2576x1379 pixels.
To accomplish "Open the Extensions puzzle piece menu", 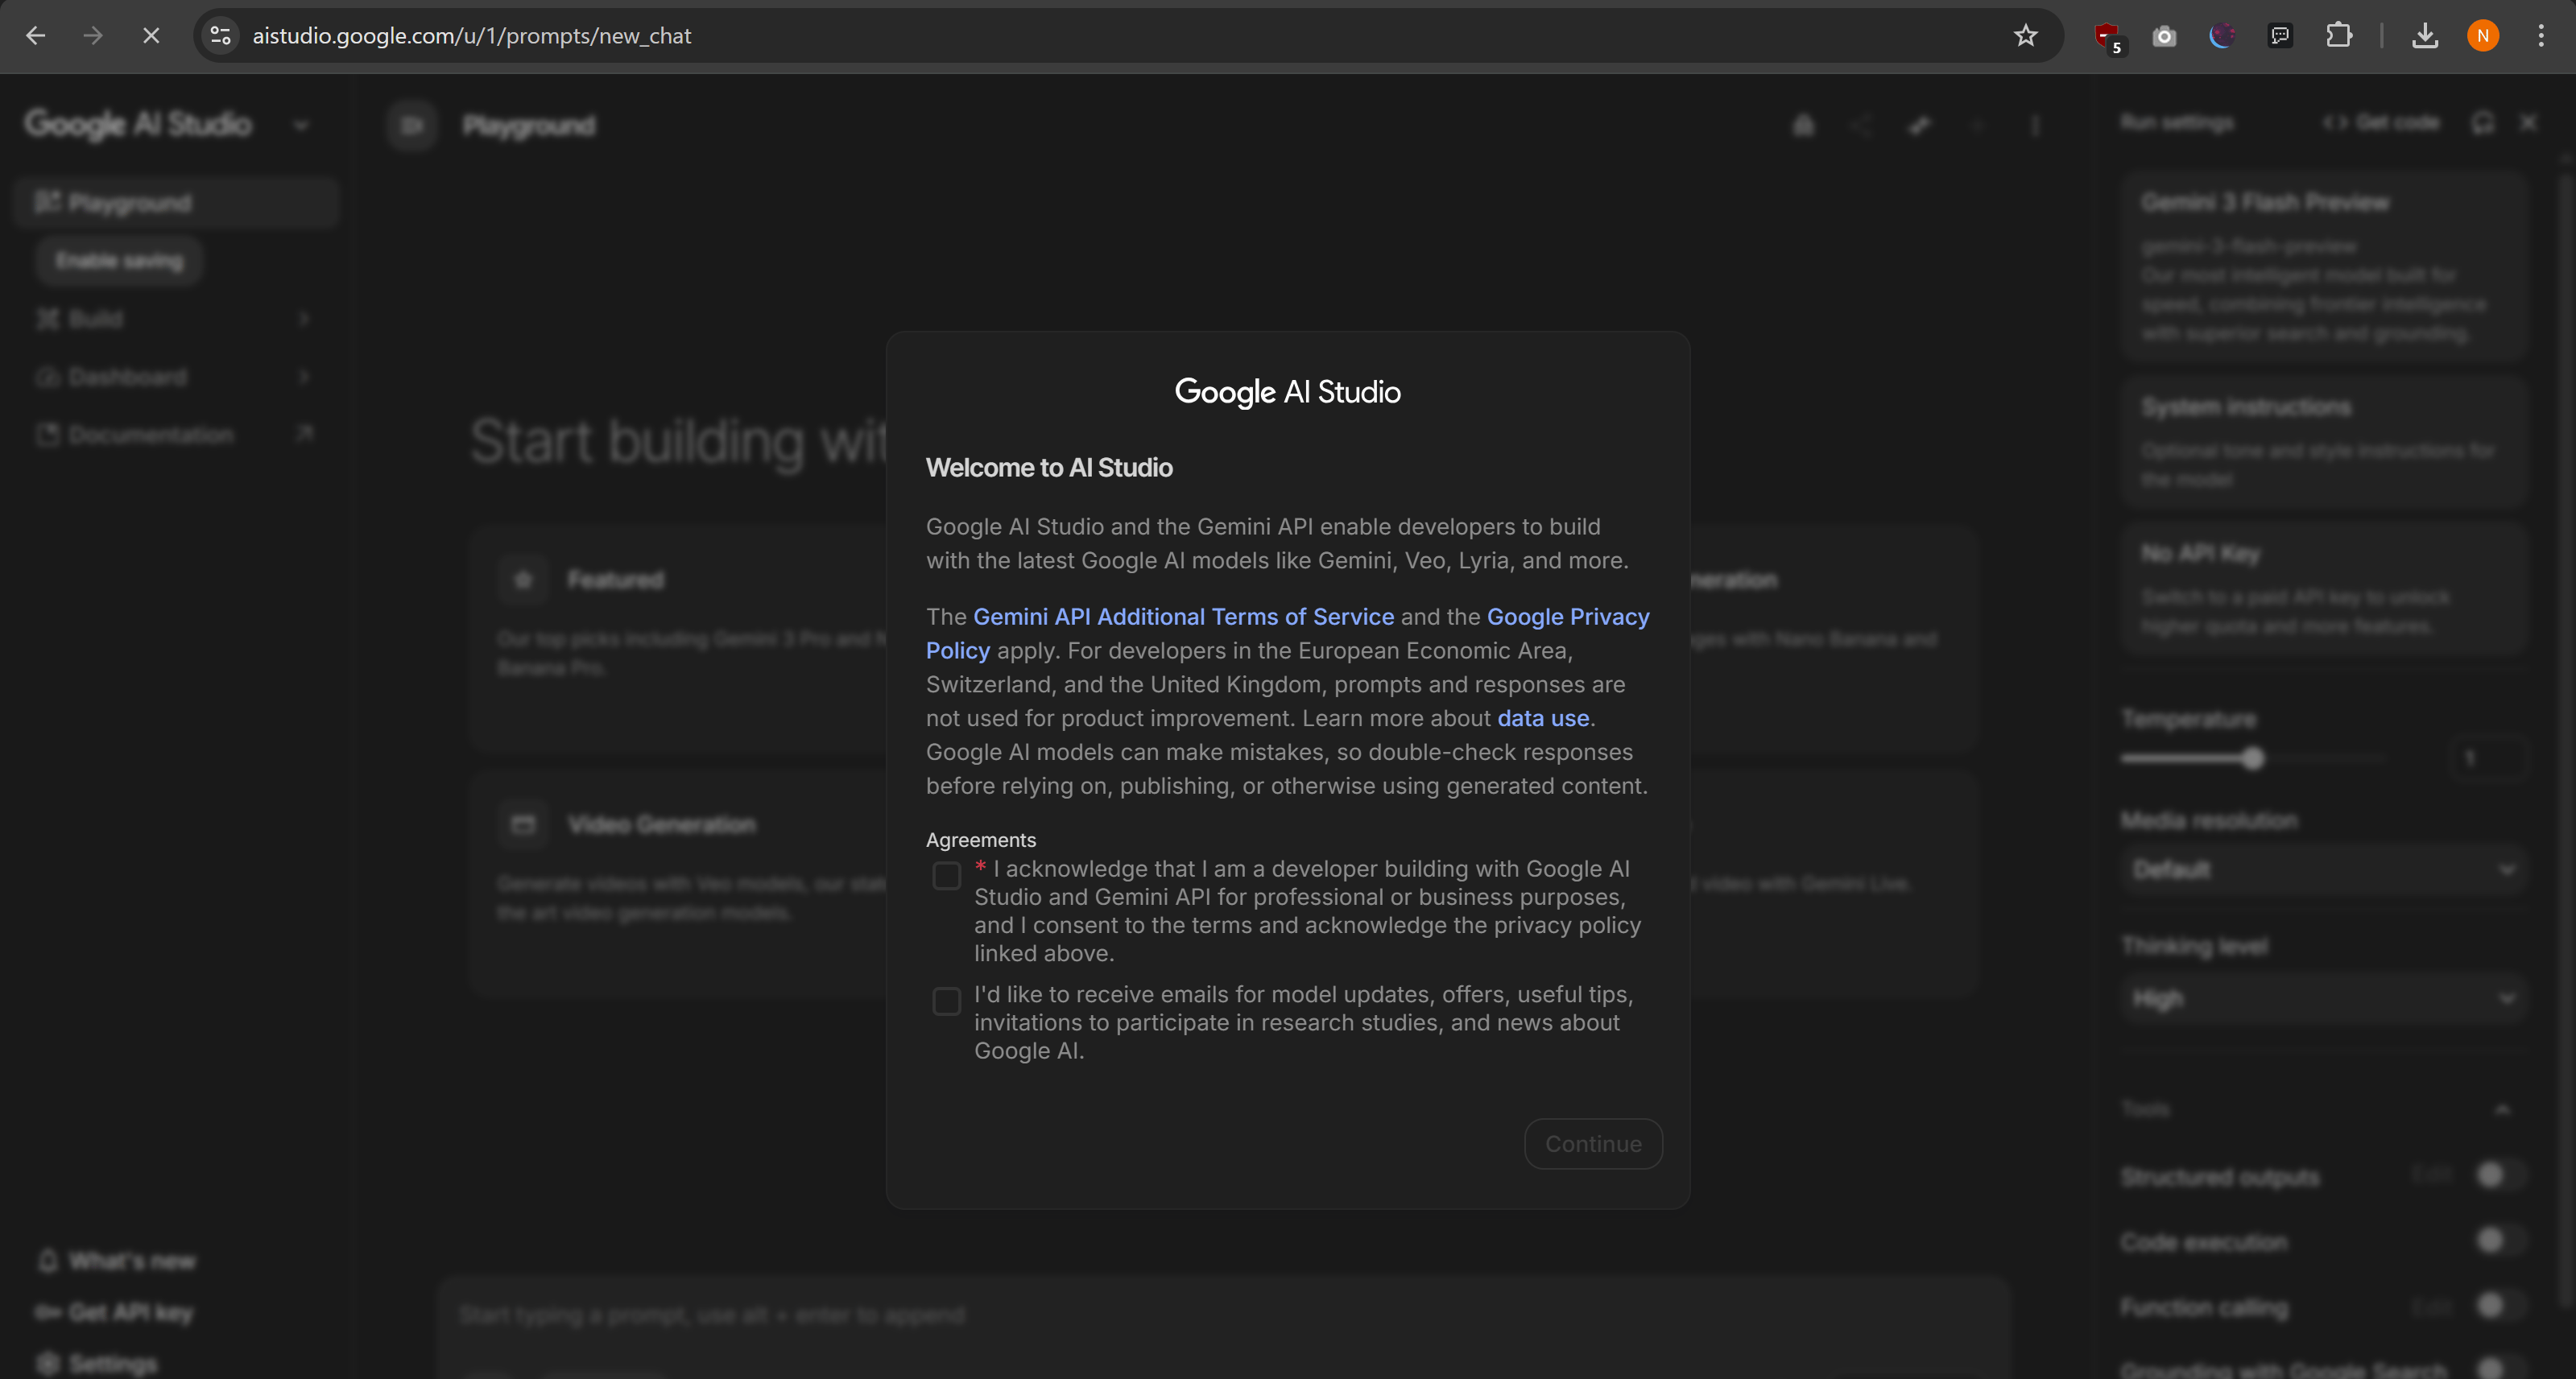I will (2339, 36).
